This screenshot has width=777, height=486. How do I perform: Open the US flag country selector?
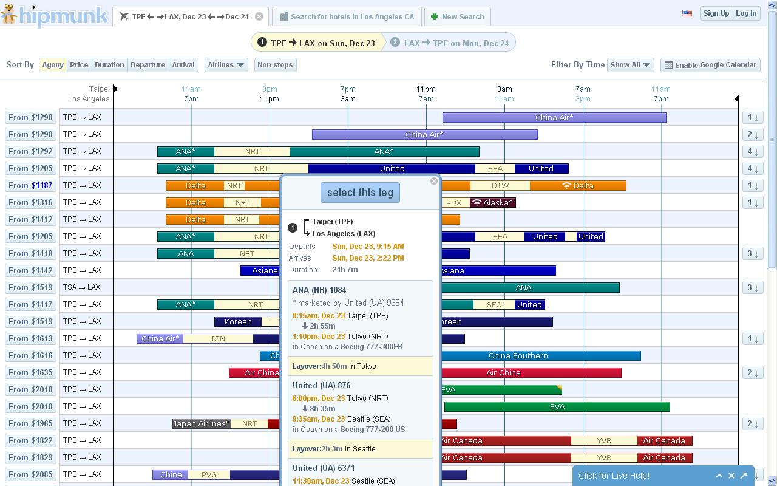point(687,13)
